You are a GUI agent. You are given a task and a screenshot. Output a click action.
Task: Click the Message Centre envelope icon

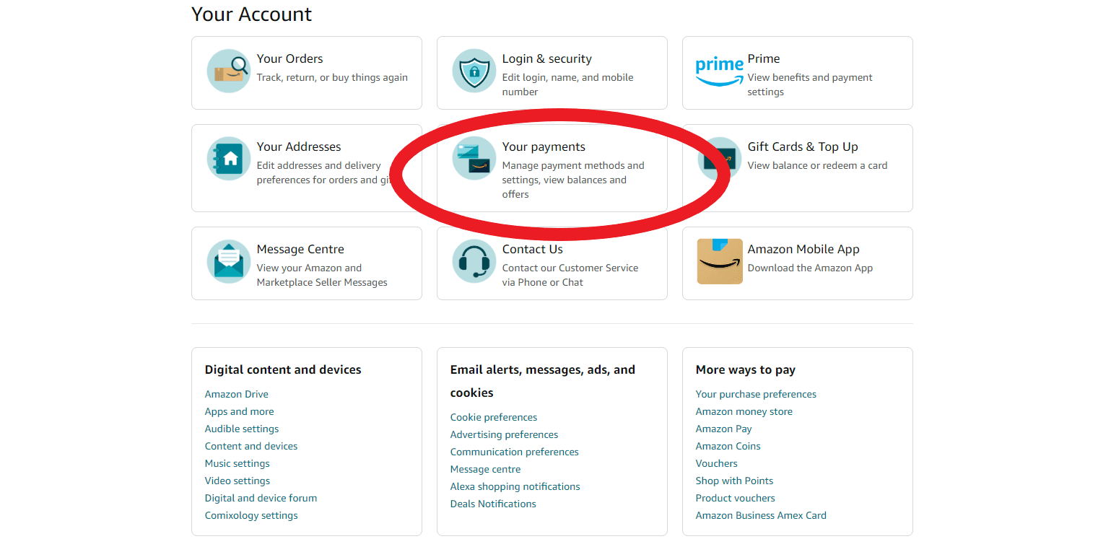[x=229, y=261]
